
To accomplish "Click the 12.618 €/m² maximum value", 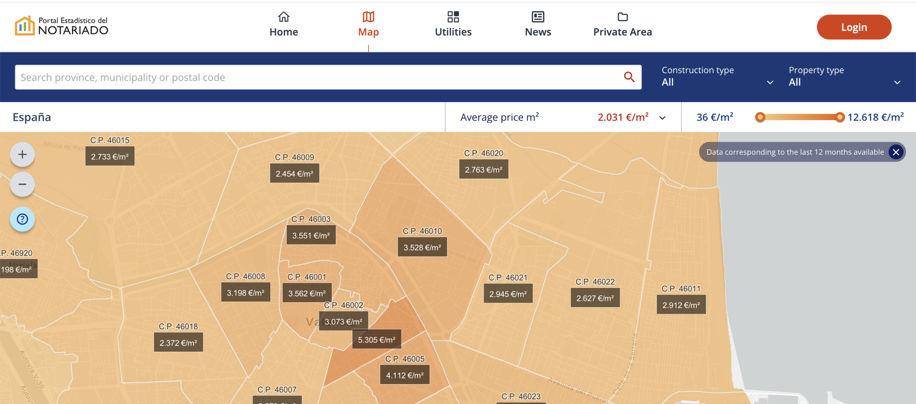I will click(876, 117).
